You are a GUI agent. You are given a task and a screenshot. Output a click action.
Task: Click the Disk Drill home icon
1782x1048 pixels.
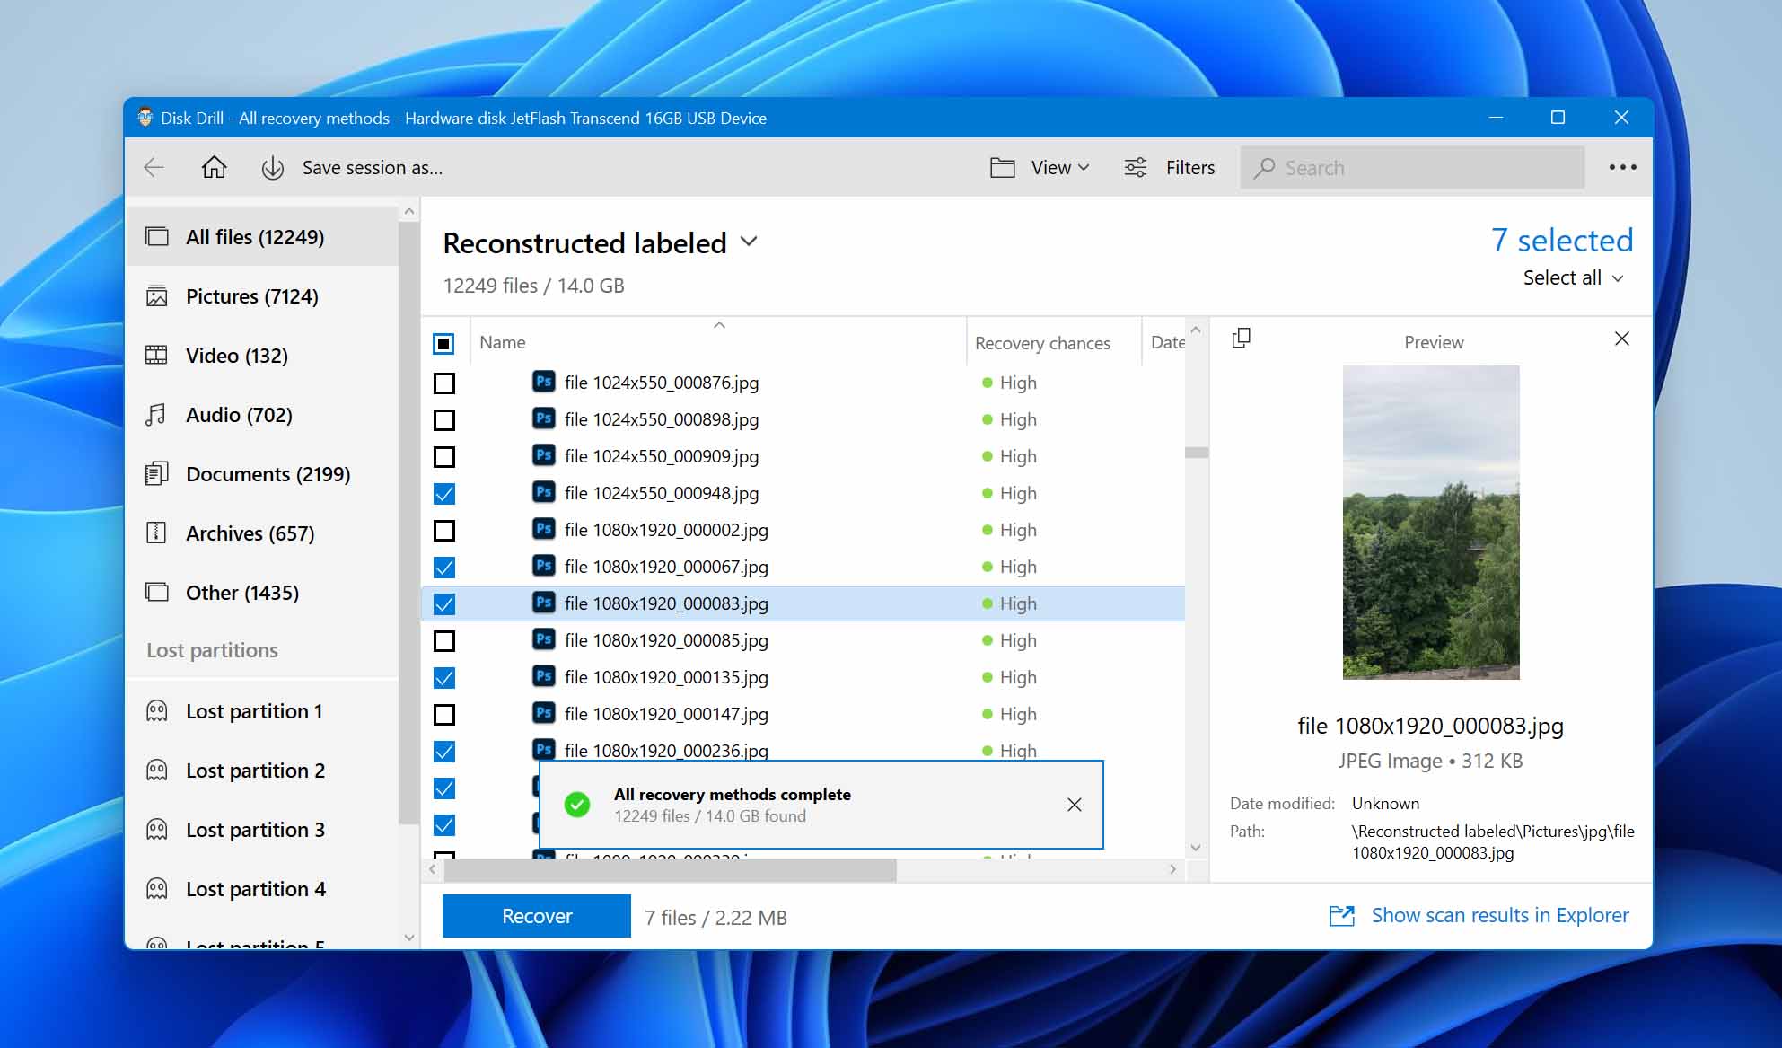tap(215, 167)
